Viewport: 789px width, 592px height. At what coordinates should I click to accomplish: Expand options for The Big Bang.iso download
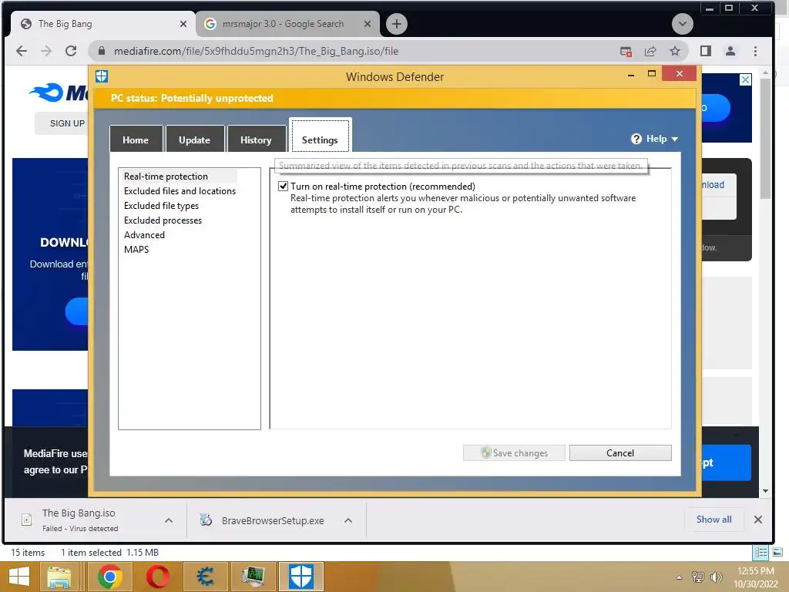169,520
